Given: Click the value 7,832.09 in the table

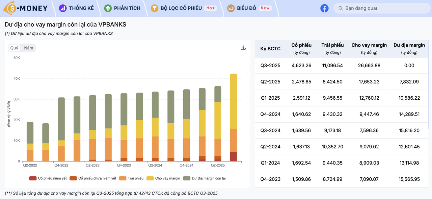Looking at the screenshot, I should 409,82.
